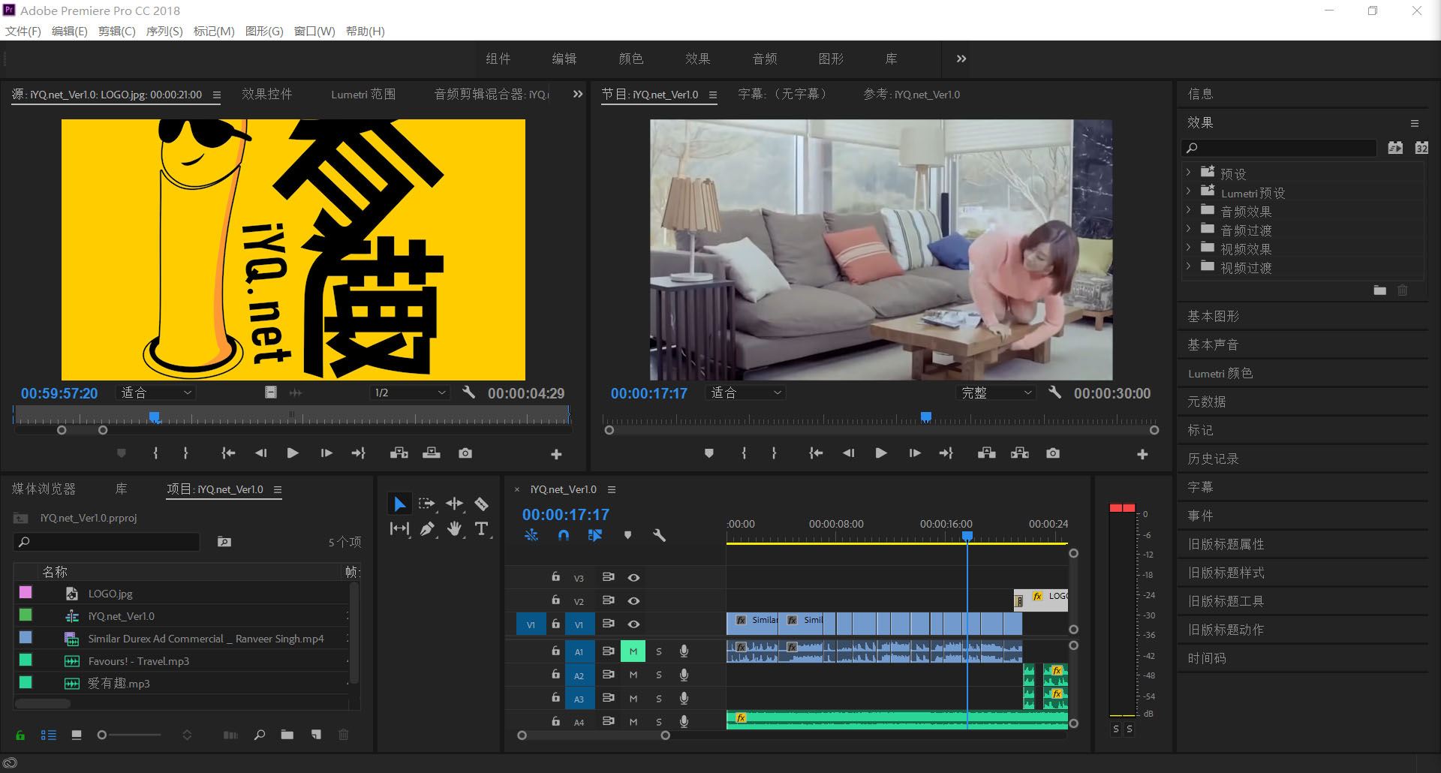1441x773 pixels.
Task: Expand the Lumetri 预设 folder
Action: [1188, 191]
